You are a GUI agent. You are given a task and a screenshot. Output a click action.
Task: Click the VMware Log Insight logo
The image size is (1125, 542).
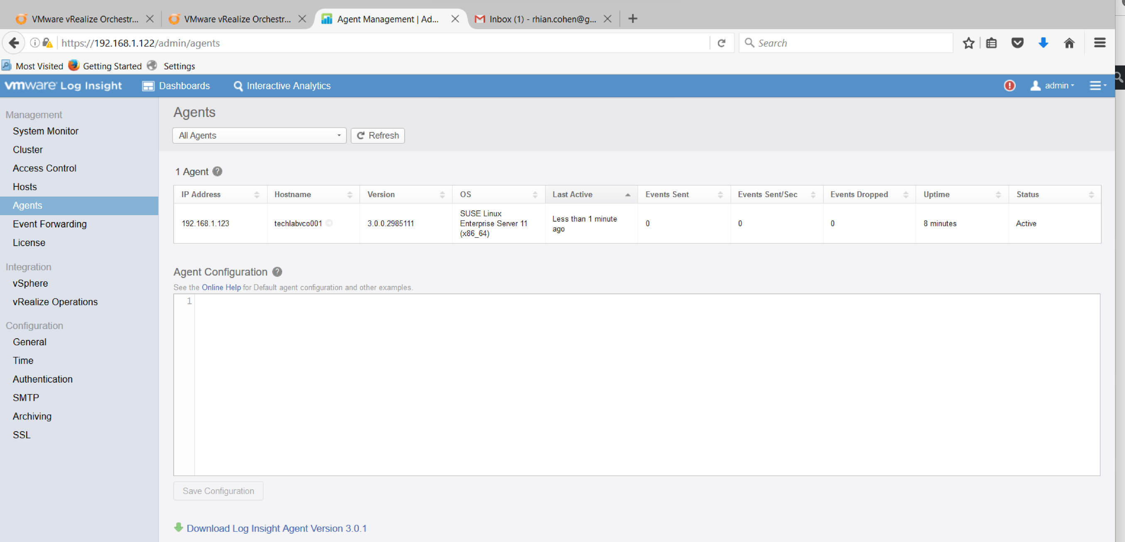63,85
